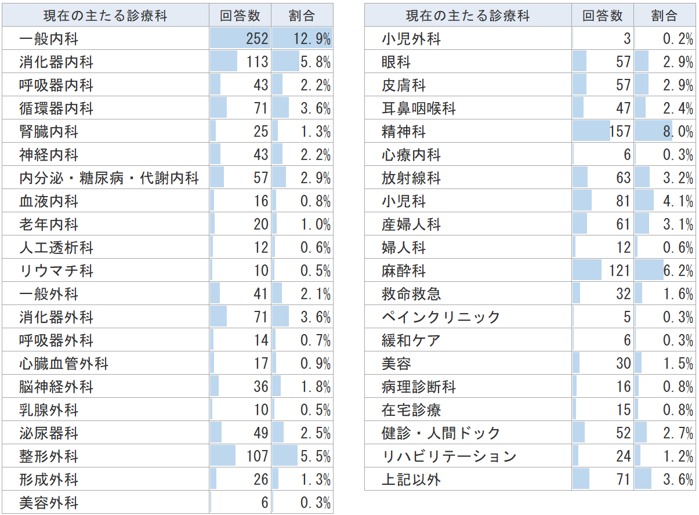Image resolution: width=699 pixels, height=515 pixels.
Task: Select the リハビリテーション row label
Action: pyautogui.click(x=449, y=456)
